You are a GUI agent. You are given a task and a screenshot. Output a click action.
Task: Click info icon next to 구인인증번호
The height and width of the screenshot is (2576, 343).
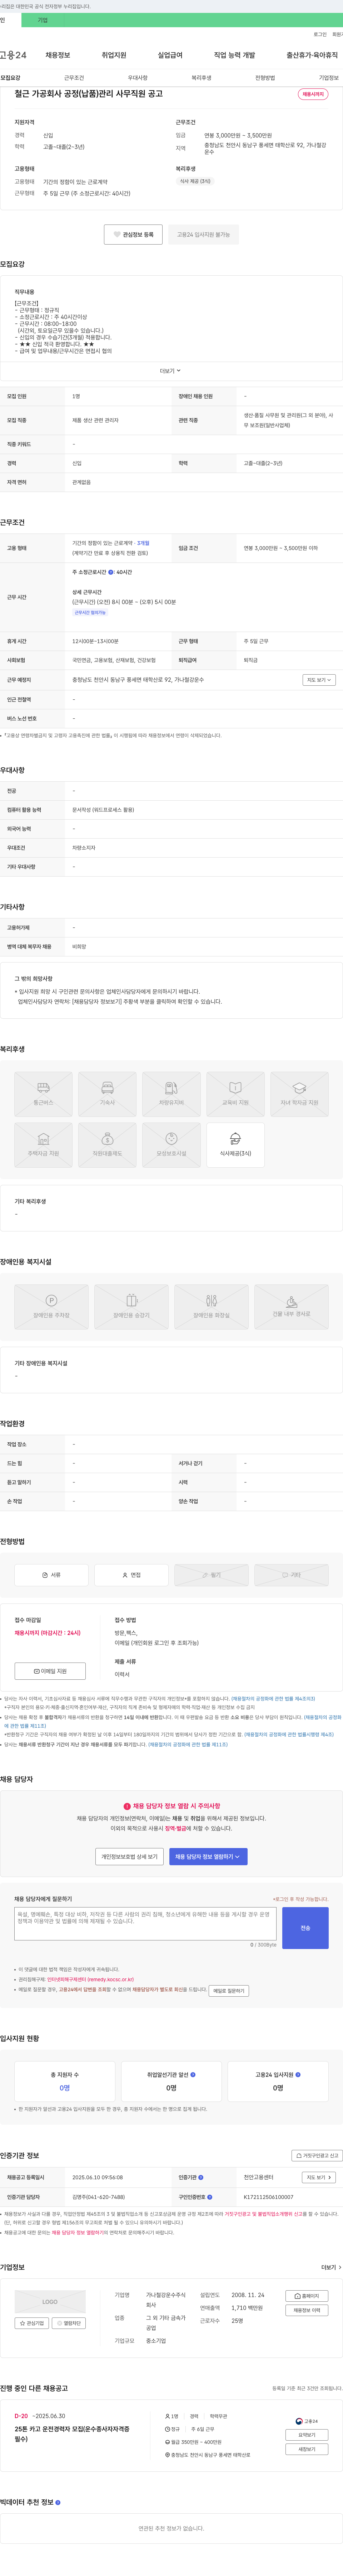pos(209,2197)
